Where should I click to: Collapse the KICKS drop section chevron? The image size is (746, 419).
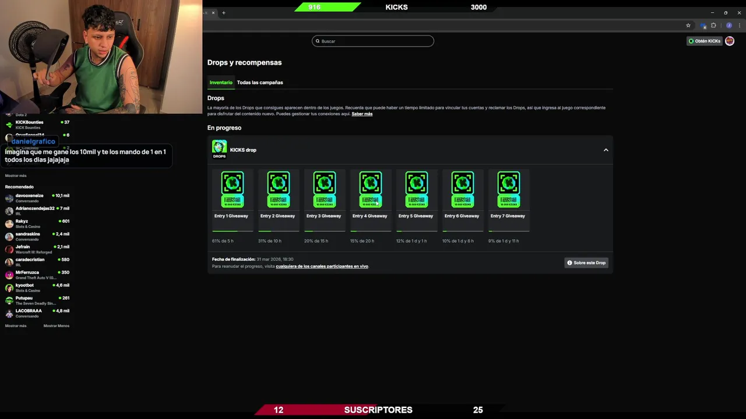(x=606, y=150)
